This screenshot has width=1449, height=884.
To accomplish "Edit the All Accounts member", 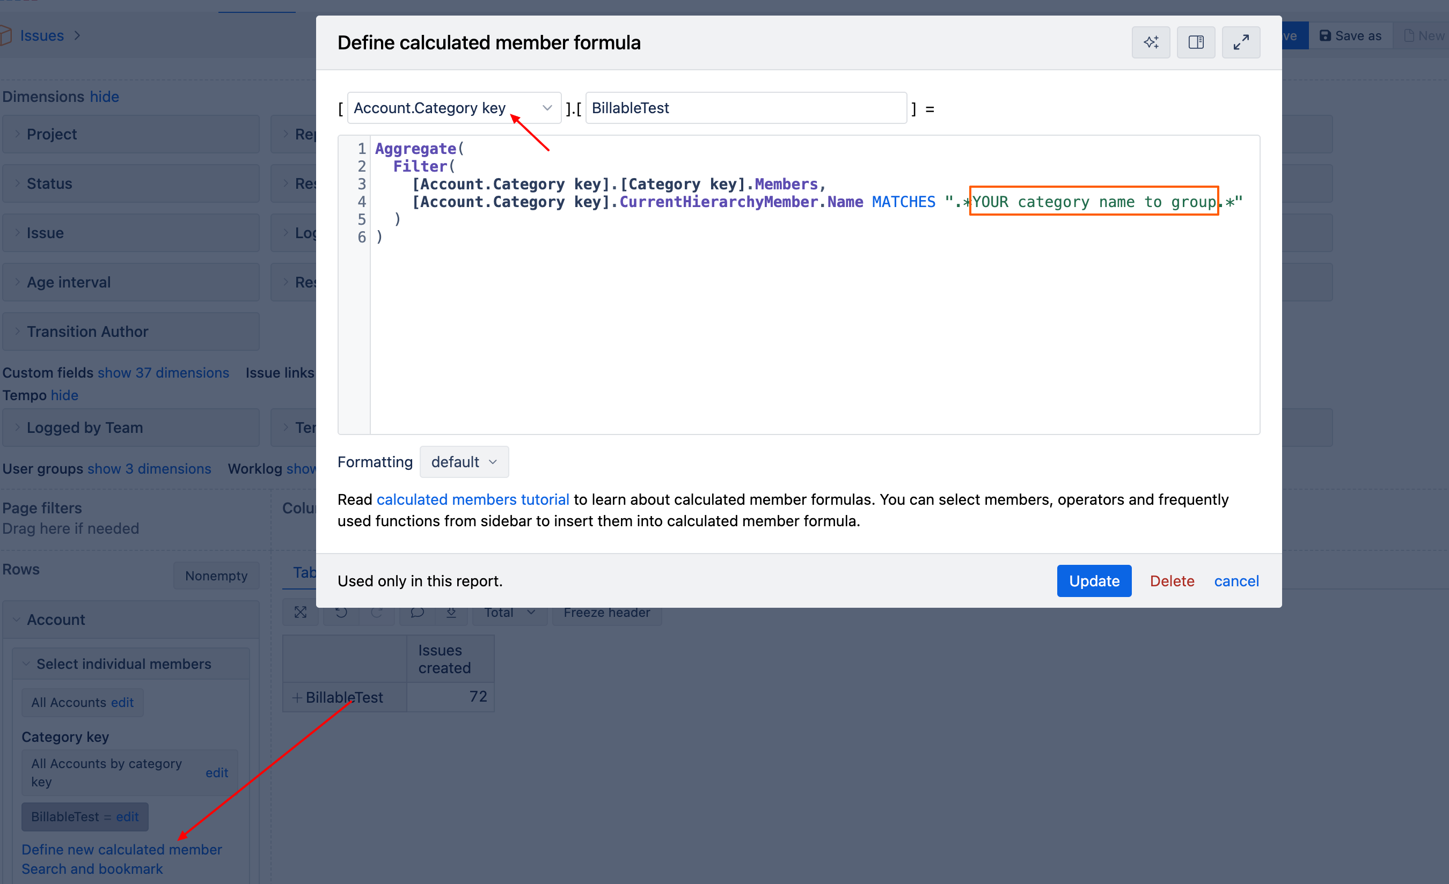I will pos(122,702).
